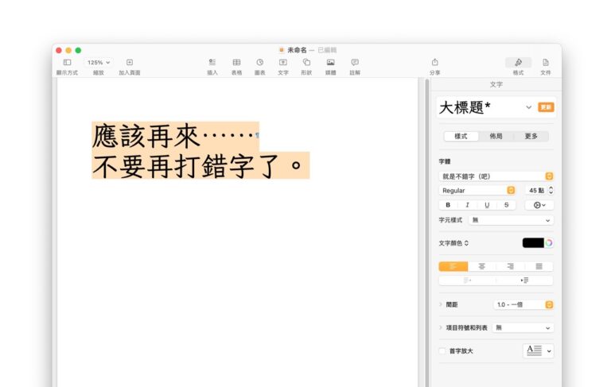Click in the text line 應該再來……
Image resolution: width=611 pixels, height=387 pixels.
click(x=174, y=136)
